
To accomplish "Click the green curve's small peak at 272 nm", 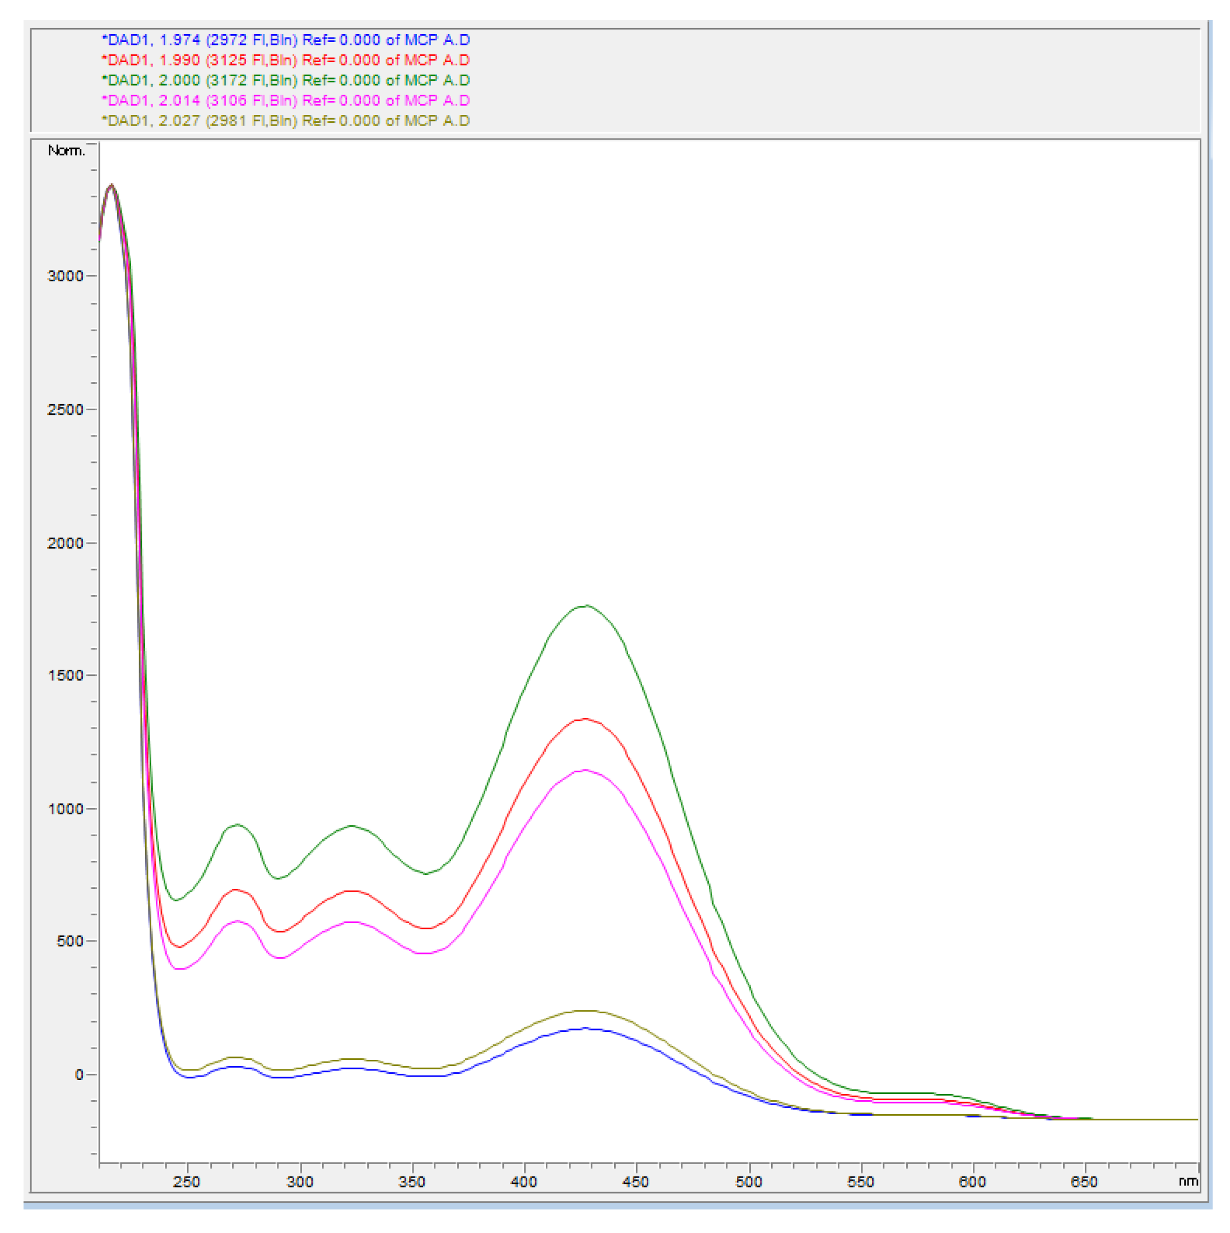I will click(x=238, y=824).
